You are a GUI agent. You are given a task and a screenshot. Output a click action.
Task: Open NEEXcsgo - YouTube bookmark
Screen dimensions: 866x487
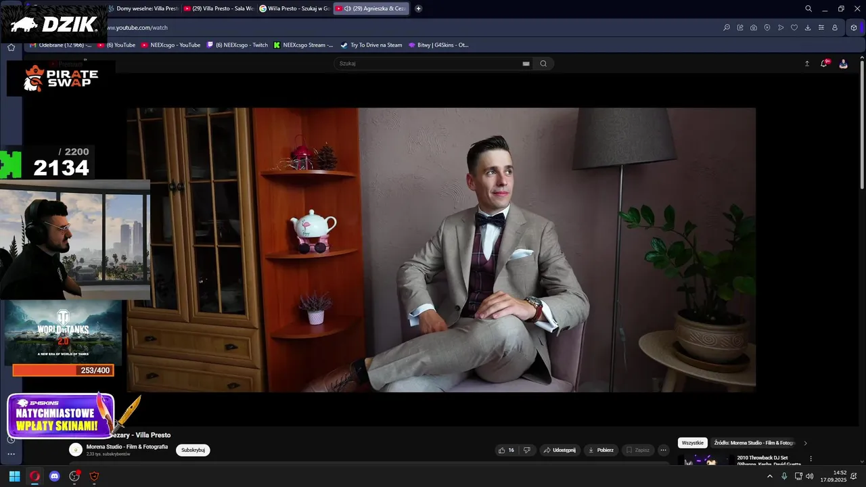point(171,45)
